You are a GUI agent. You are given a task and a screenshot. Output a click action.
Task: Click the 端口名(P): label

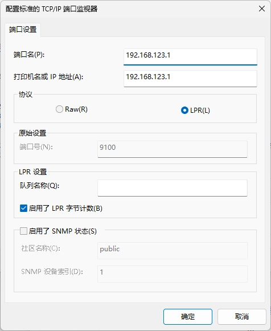click(29, 55)
